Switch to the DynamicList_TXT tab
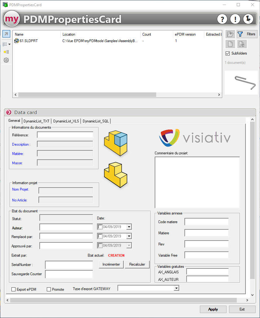This screenshot has width=260, height=318. tap(36, 121)
